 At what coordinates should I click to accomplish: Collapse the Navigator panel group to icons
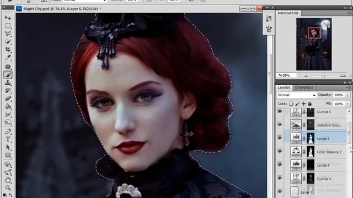coord(345,8)
